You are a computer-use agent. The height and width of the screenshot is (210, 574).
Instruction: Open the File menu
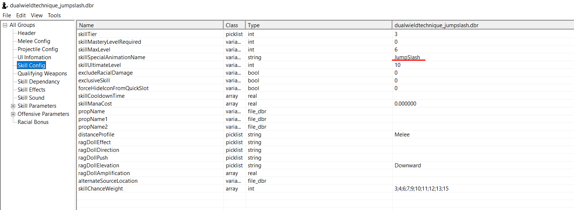(x=7, y=15)
